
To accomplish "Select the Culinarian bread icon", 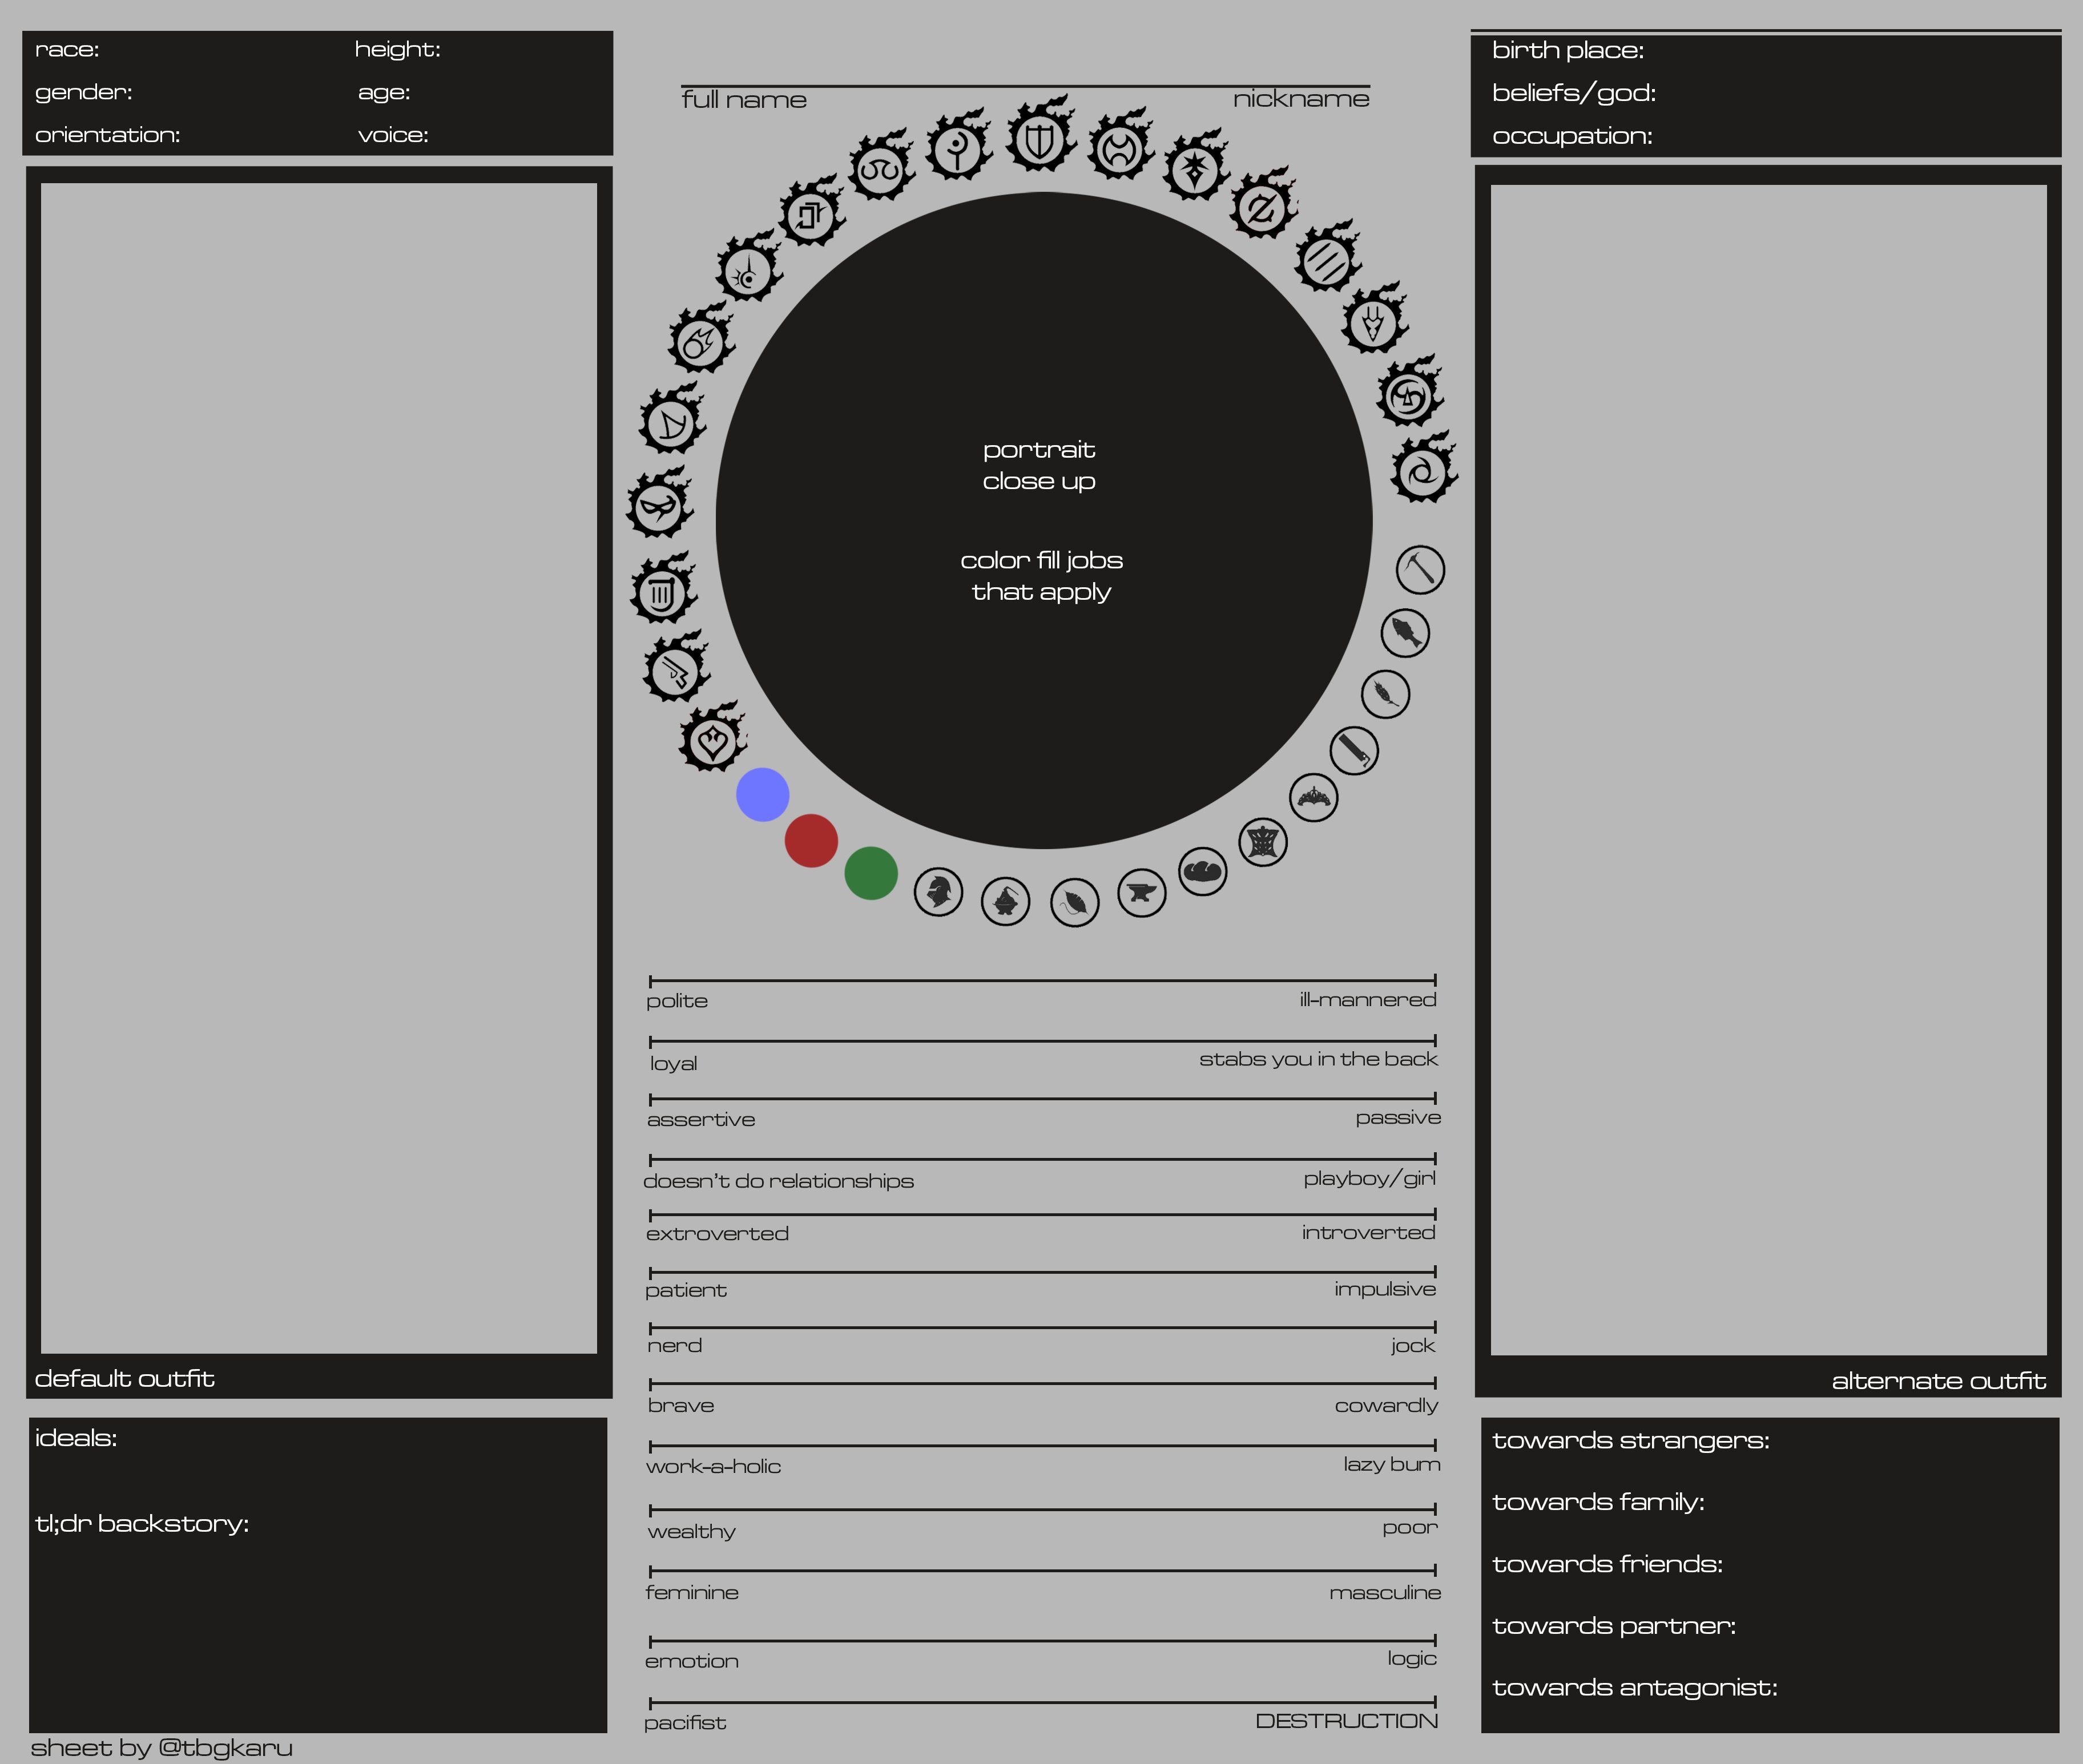I will click(1203, 872).
